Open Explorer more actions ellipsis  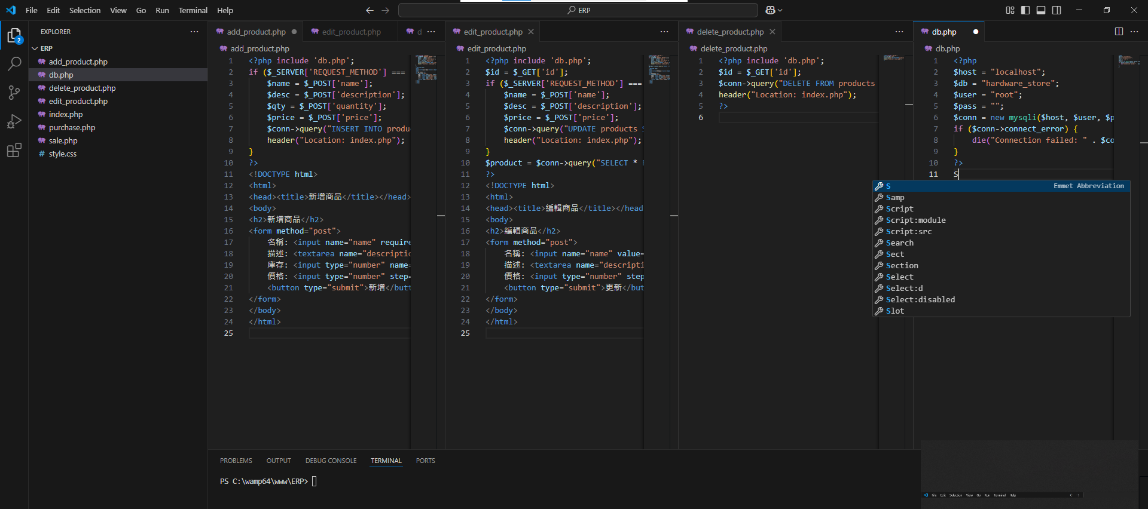[x=194, y=32]
